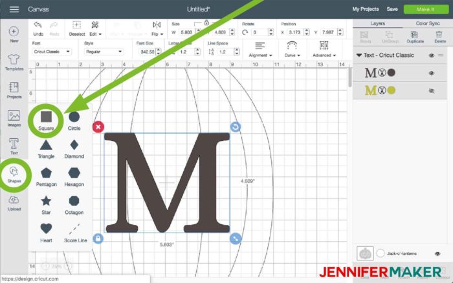Click the Font Size stepper arrows
The width and height of the screenshot is (453, 283).
click(x=159, y=52)
